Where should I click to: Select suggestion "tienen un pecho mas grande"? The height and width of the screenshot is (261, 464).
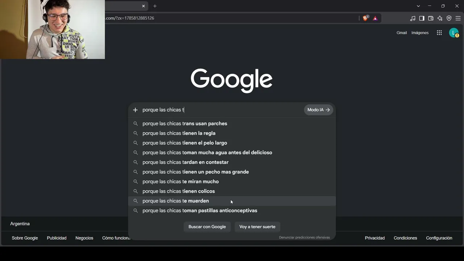click(x=232, y=172)
